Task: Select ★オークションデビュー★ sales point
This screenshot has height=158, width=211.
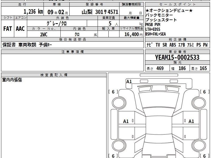Action: click(169, 10)
